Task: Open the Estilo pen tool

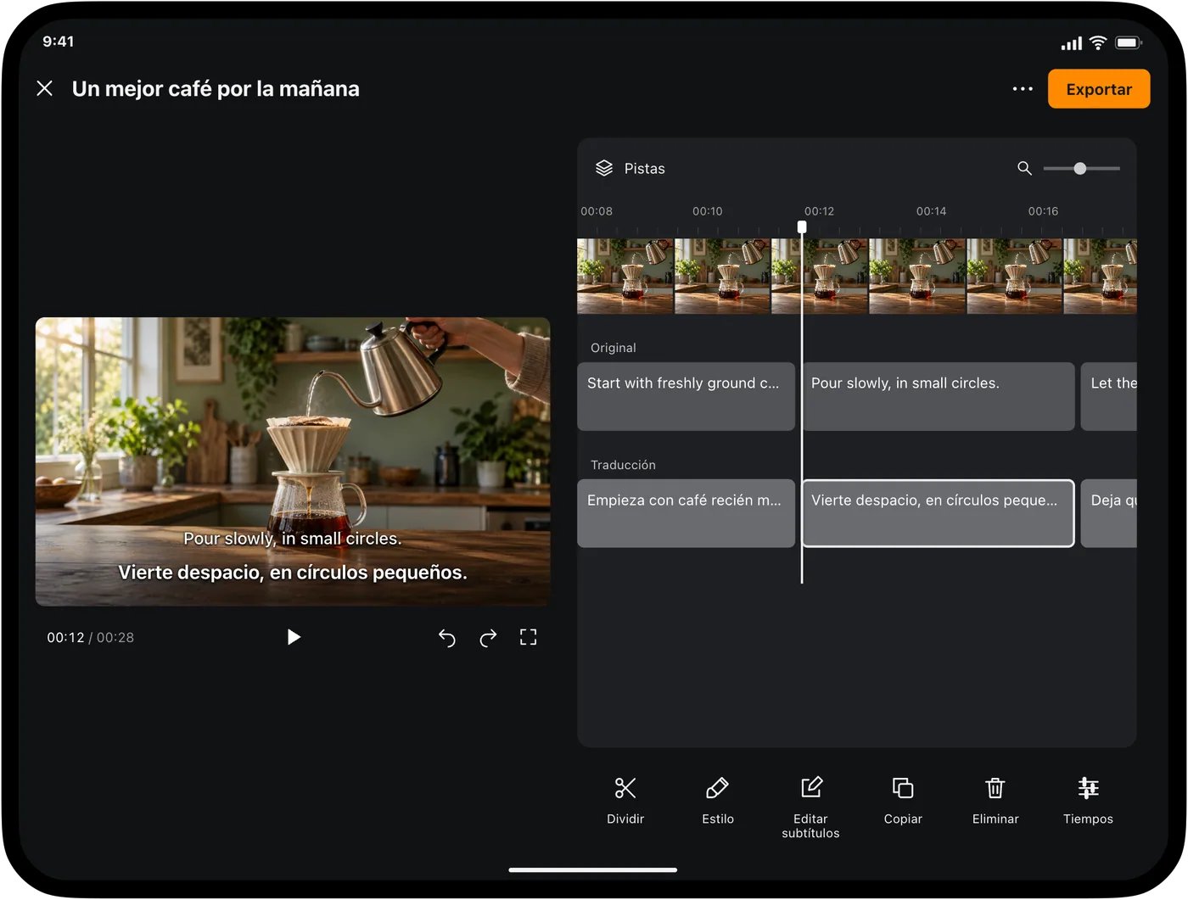Action: pyautogui.click(x=717, y=789)
